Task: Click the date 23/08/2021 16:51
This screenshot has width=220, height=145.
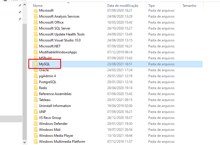Action: [120, 64]
